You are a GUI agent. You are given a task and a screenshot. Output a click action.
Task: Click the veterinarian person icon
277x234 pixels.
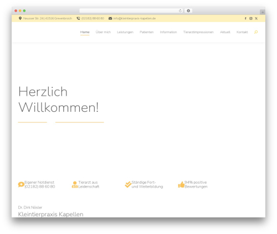[x=75, y=185]
